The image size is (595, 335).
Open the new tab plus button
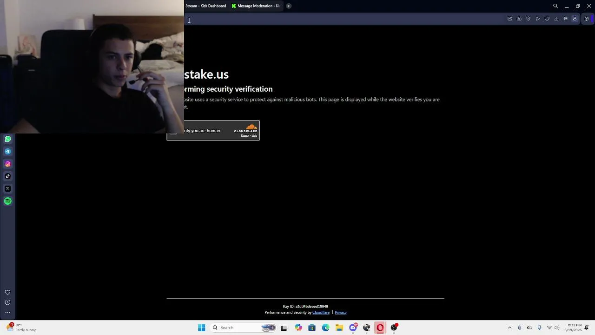(x=289, y=6)
